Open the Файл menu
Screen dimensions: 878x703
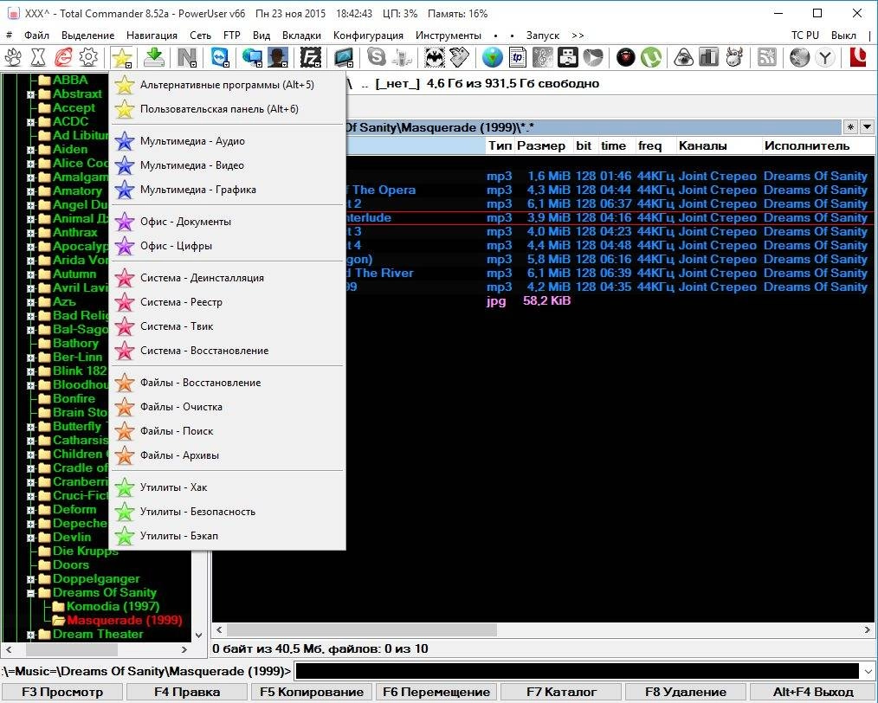pyautogui.click(x=36, y=35)
